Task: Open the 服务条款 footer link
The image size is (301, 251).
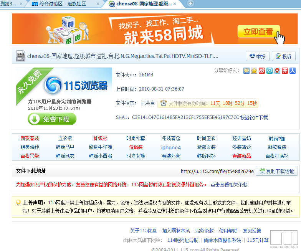Action: click(204, 231)
